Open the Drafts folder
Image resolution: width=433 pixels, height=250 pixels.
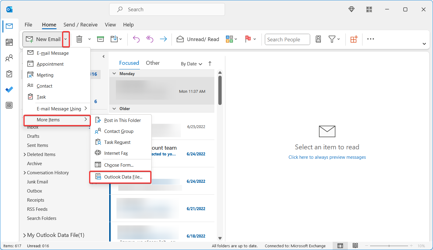point(33,136)
